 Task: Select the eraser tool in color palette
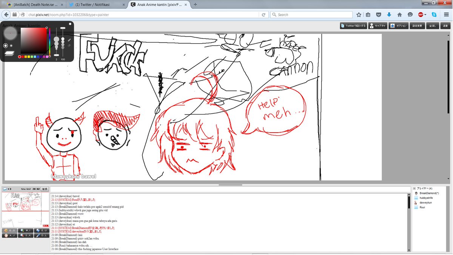tap(69, 46)
